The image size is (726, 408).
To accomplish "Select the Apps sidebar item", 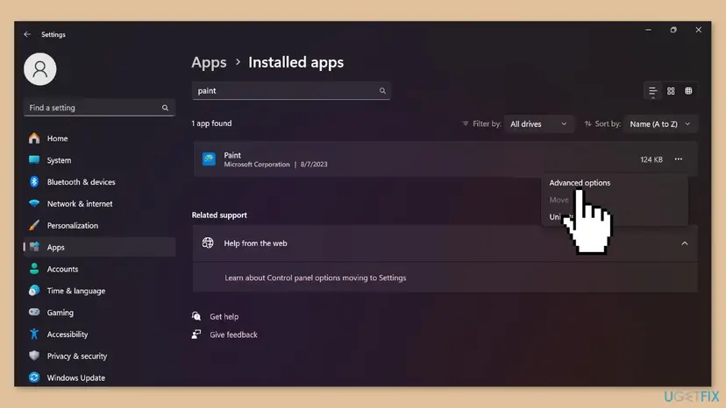I will click(x=99, y=247).
